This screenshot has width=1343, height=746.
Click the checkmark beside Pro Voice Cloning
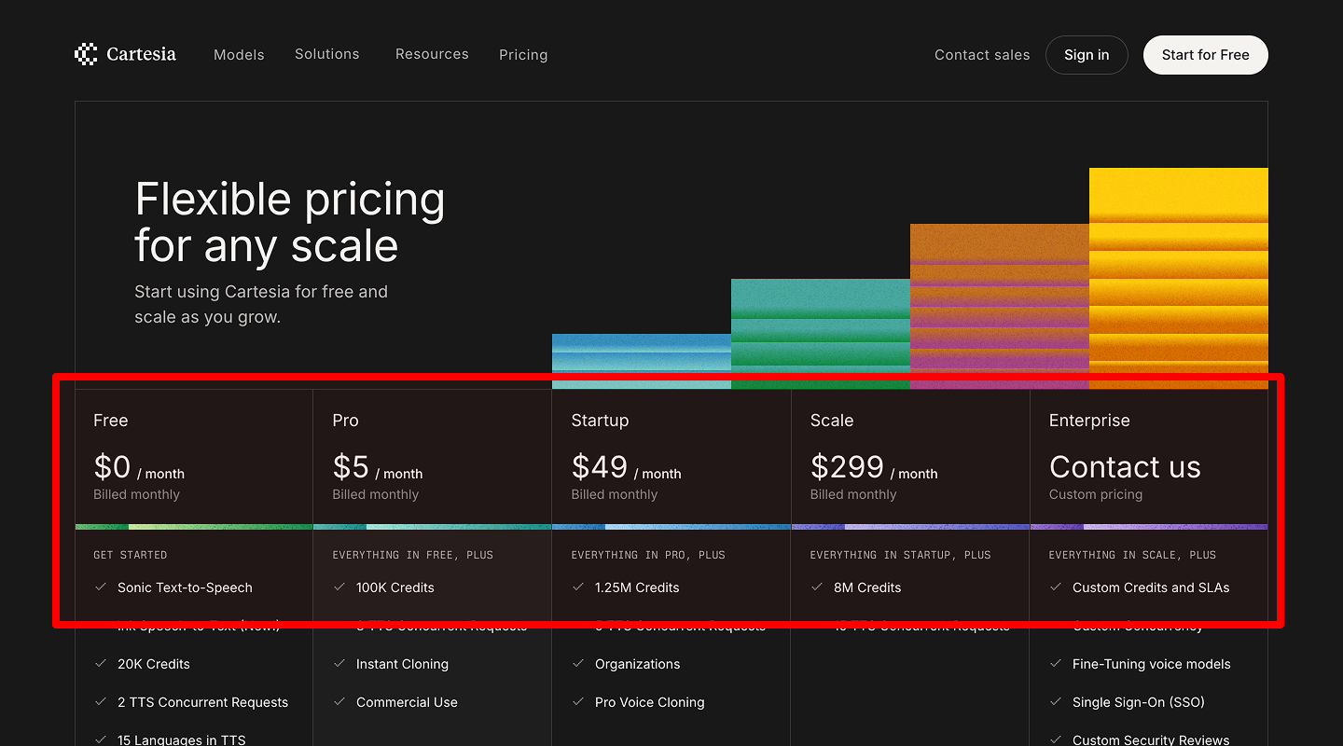click(x=578, y=702)
